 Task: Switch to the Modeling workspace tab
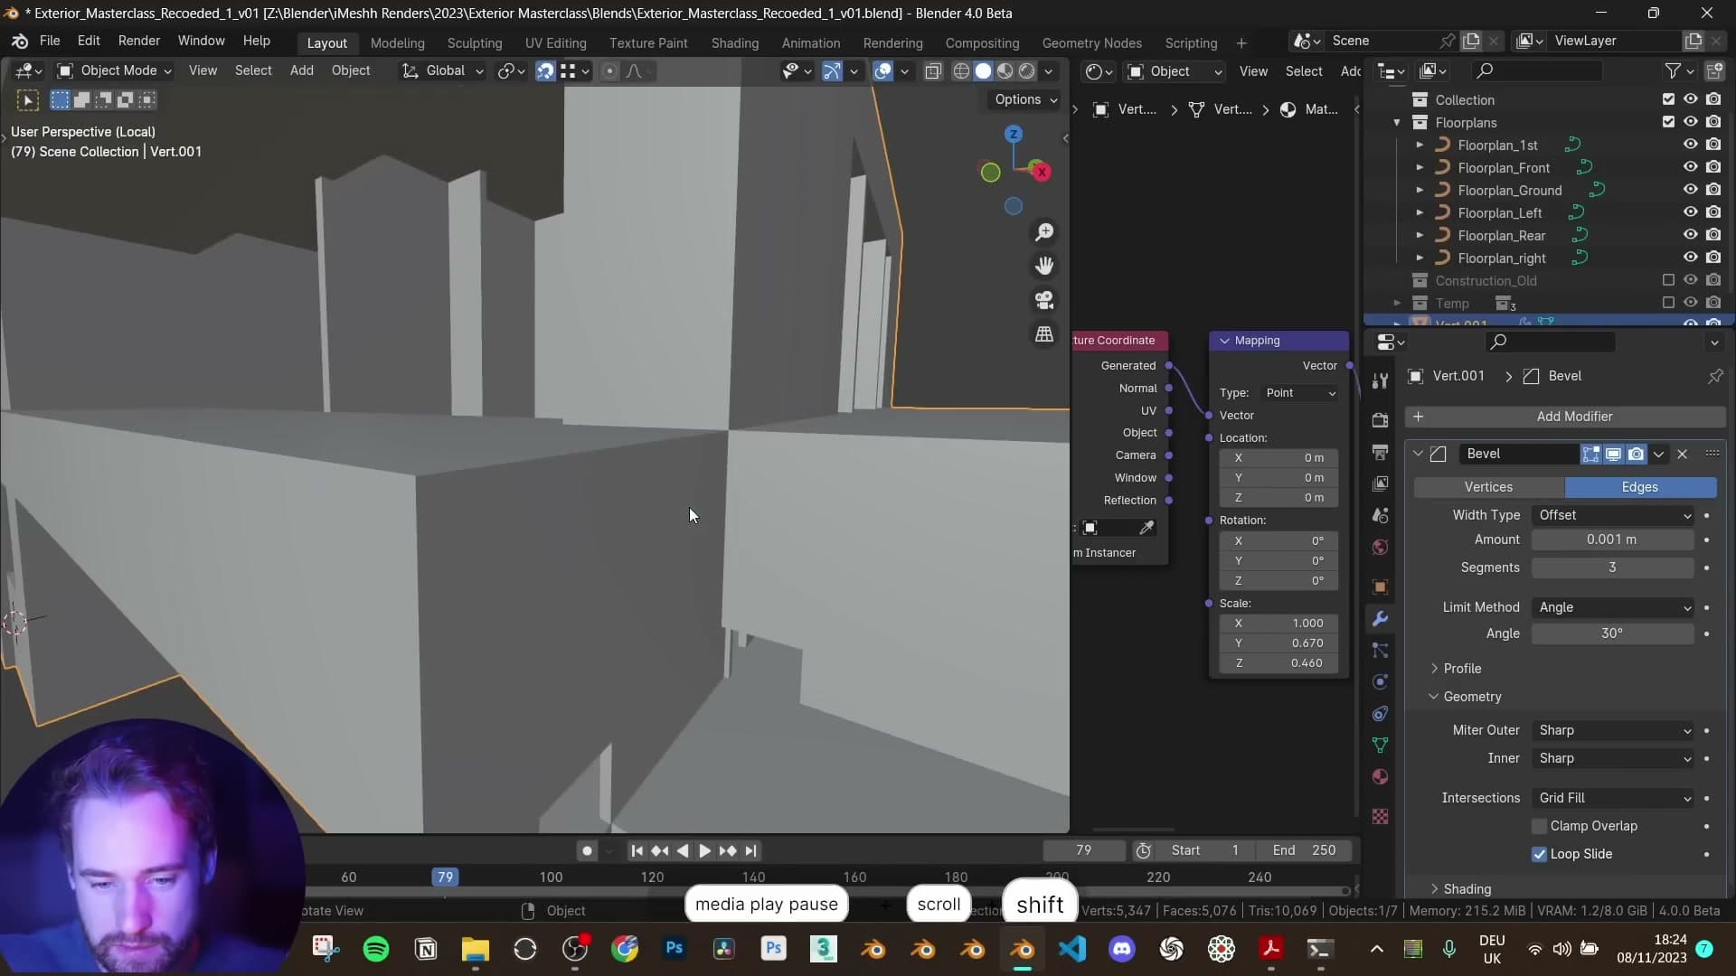point(397,42)
